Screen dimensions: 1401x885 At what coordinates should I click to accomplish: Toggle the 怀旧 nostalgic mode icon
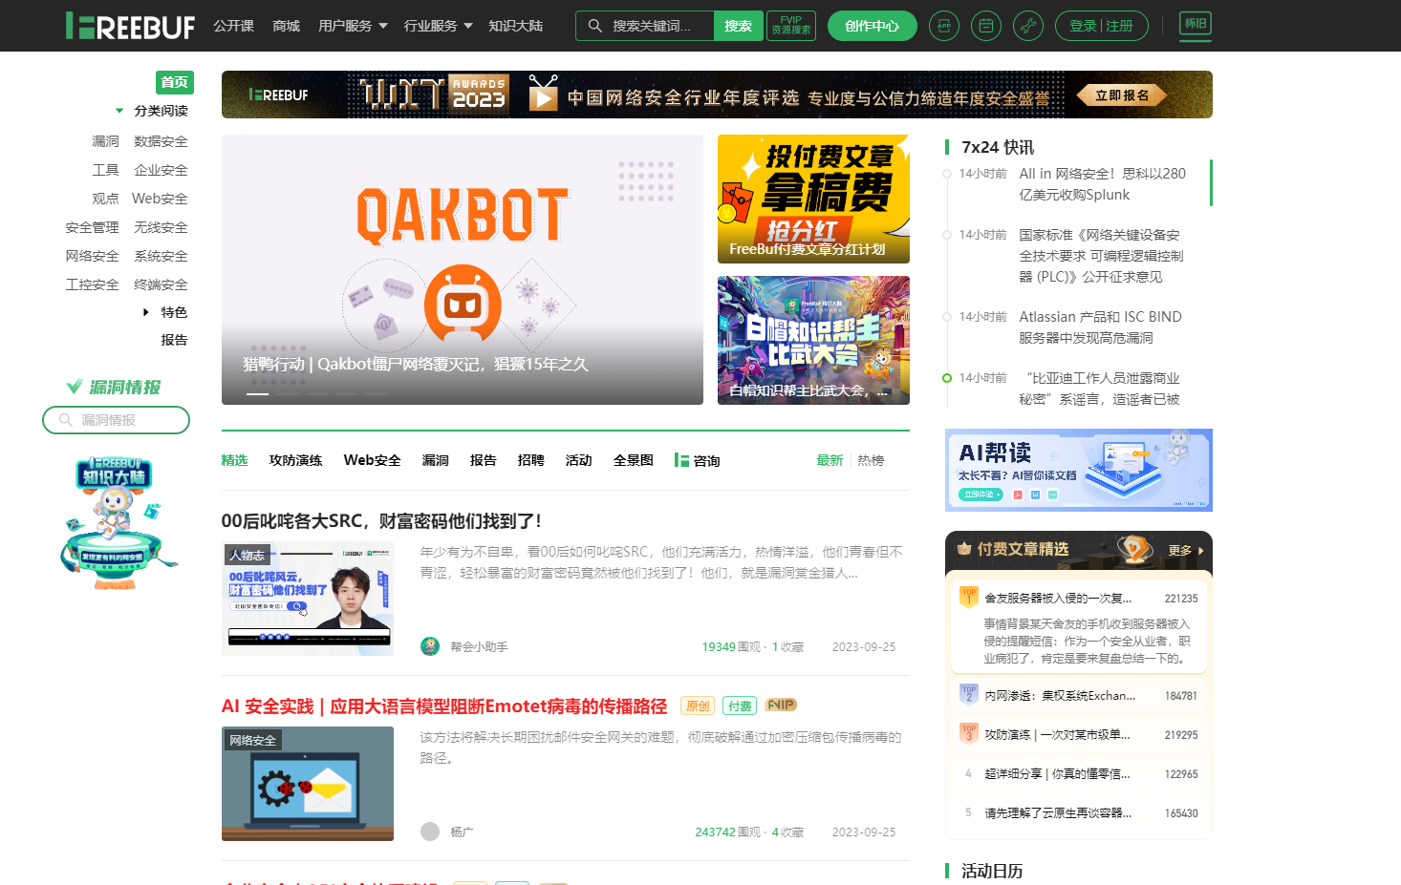1196,25
